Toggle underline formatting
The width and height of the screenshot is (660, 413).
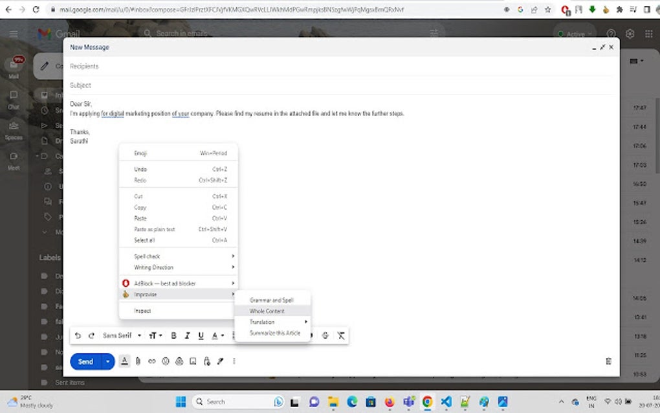(201, 335)
